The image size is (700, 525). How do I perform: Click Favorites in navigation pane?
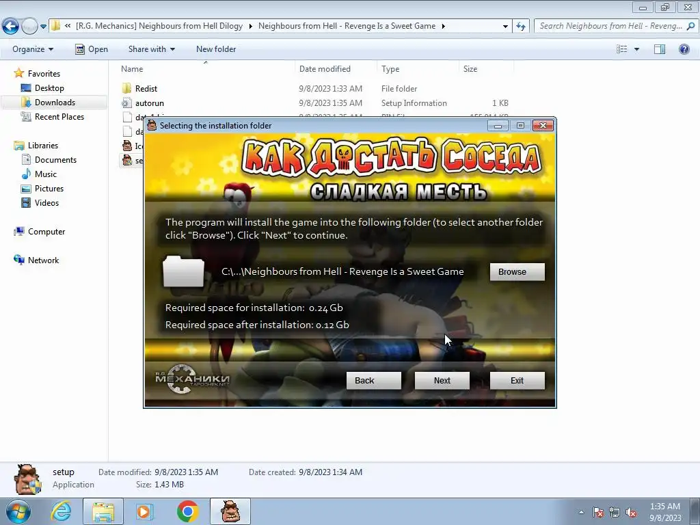pyautogui.click(x=44, y=74)
